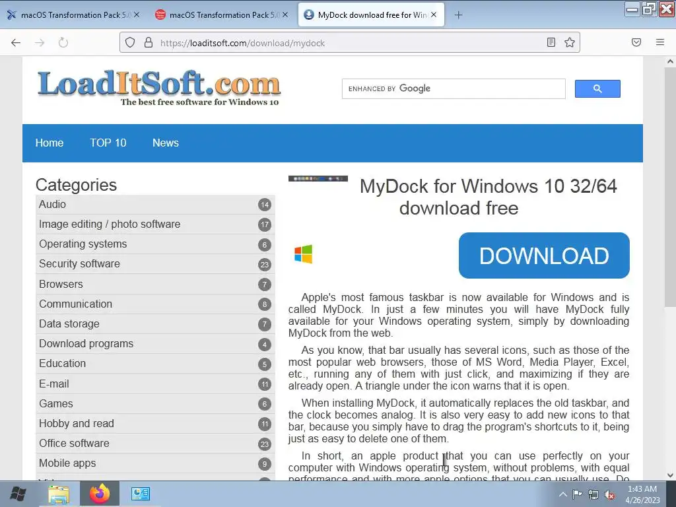Viewport: 676px width, 507px height.
Task: Open File Explorer from the taskbar
Action: [59, 494]
